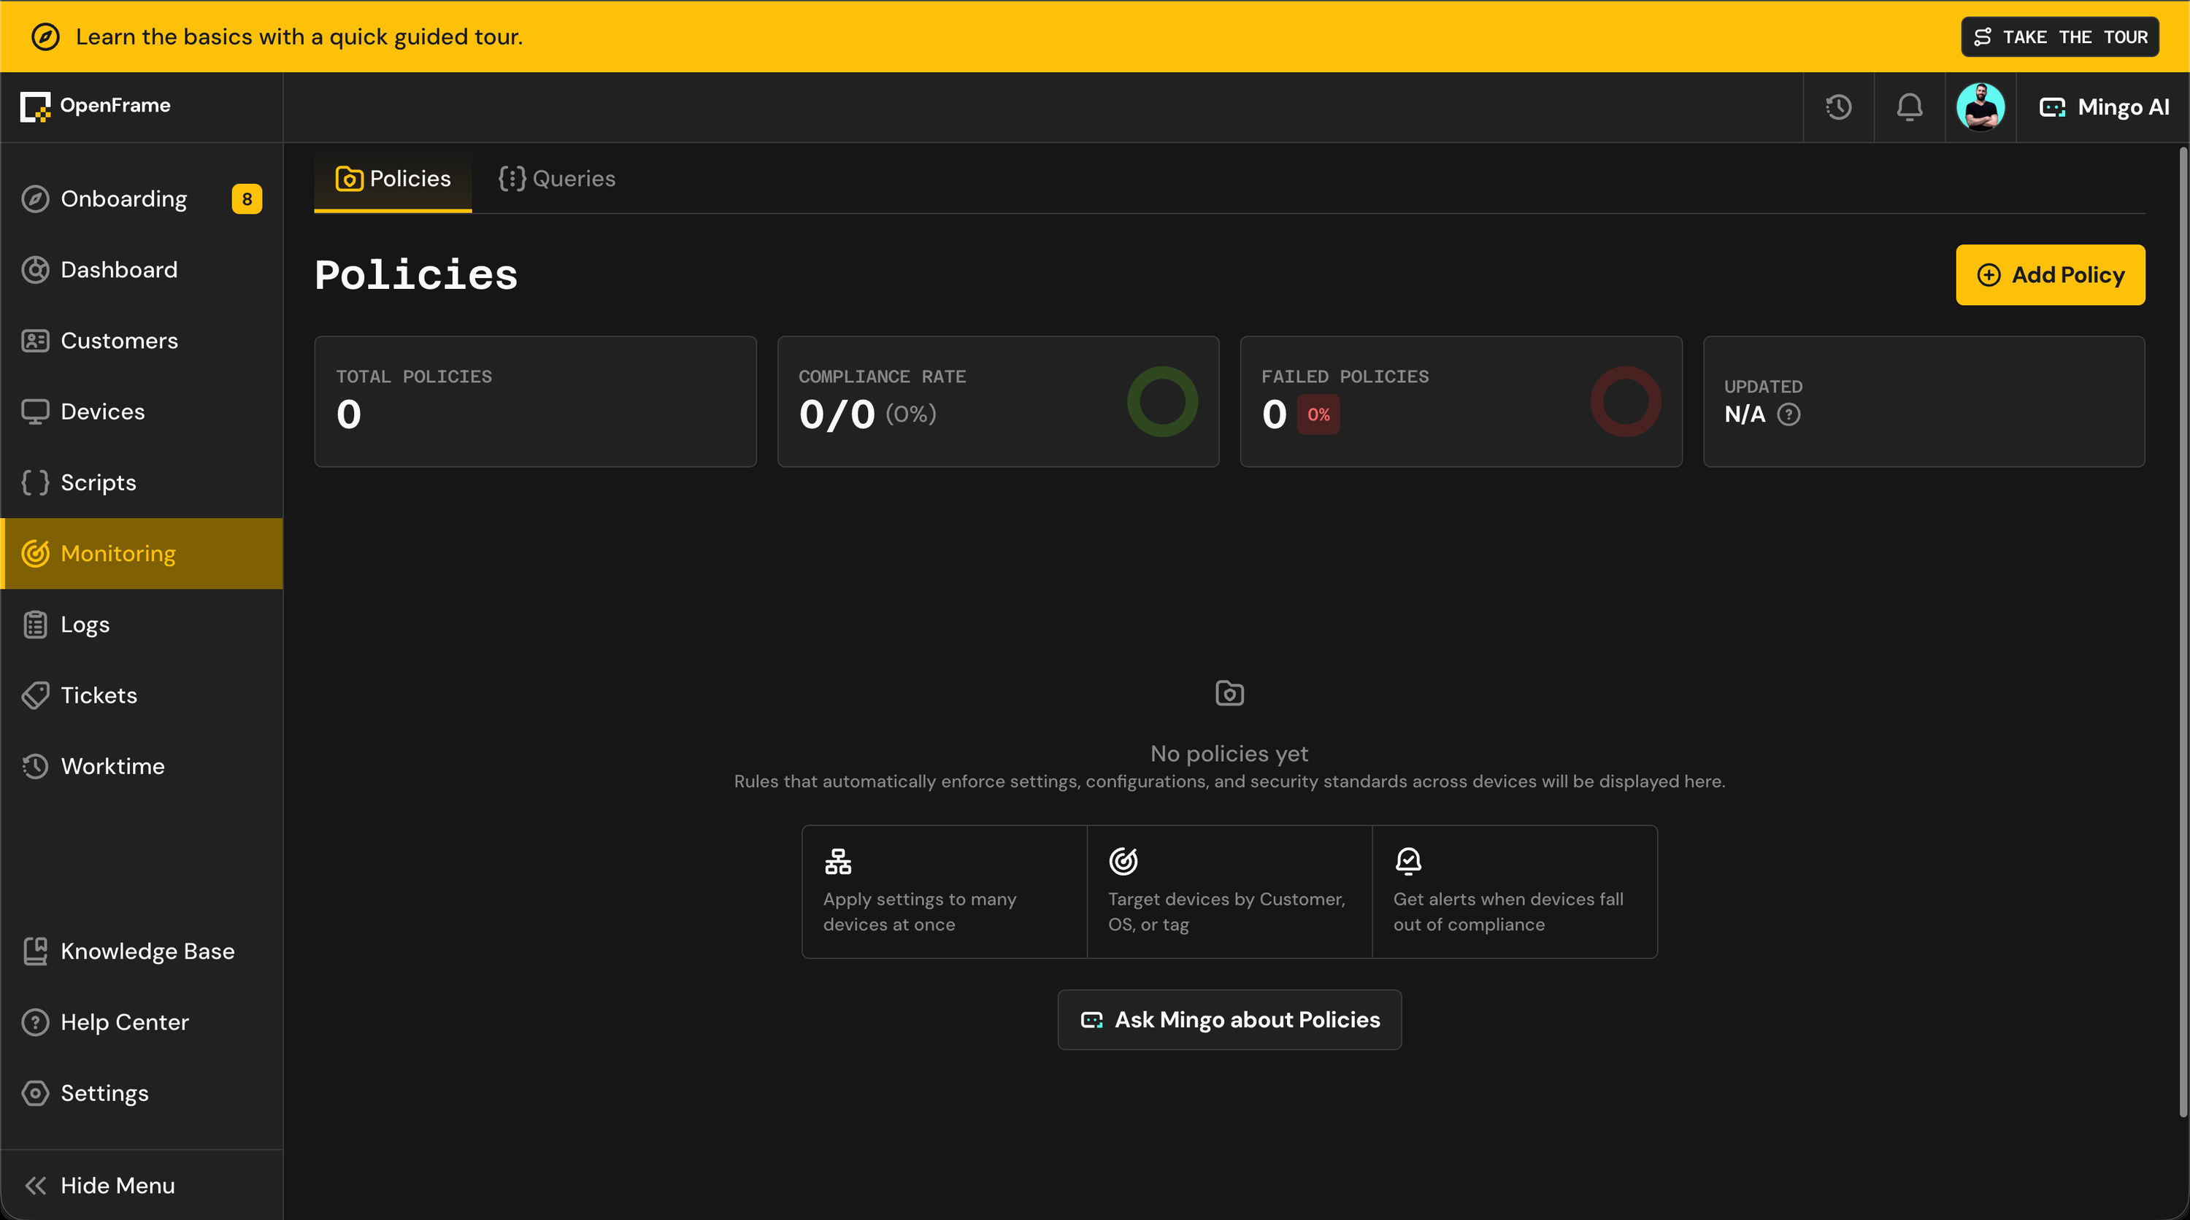Image resolution: width=2190 pixels, height=1220 pixels.
Task: Click the Devices monitor icon
Action: (x=35, y=412)
